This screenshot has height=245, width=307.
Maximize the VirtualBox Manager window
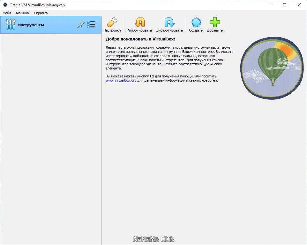[x=285, y=5]
